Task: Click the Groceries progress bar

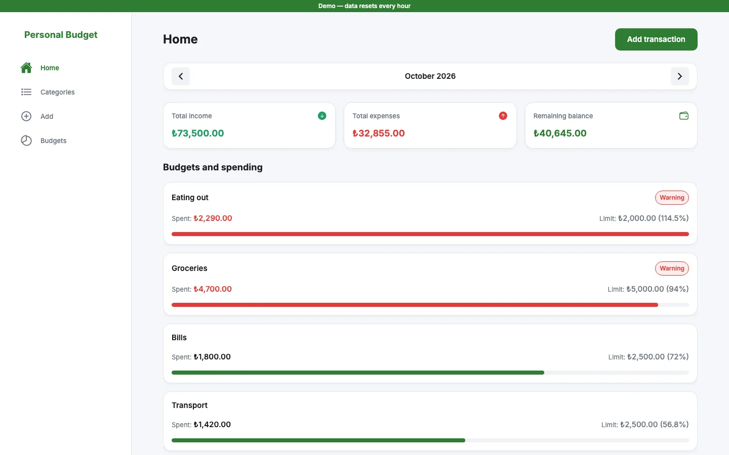Action: tap(430, 305)
